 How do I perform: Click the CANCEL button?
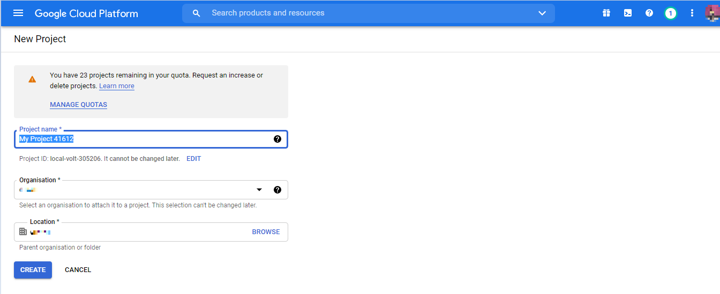78,270
